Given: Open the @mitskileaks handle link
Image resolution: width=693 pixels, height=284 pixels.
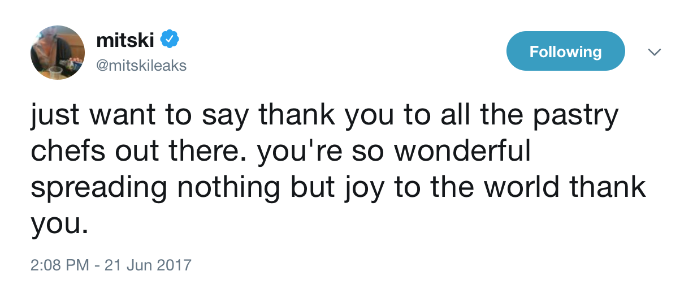Looking at the screenshot, I should (141, 66).
